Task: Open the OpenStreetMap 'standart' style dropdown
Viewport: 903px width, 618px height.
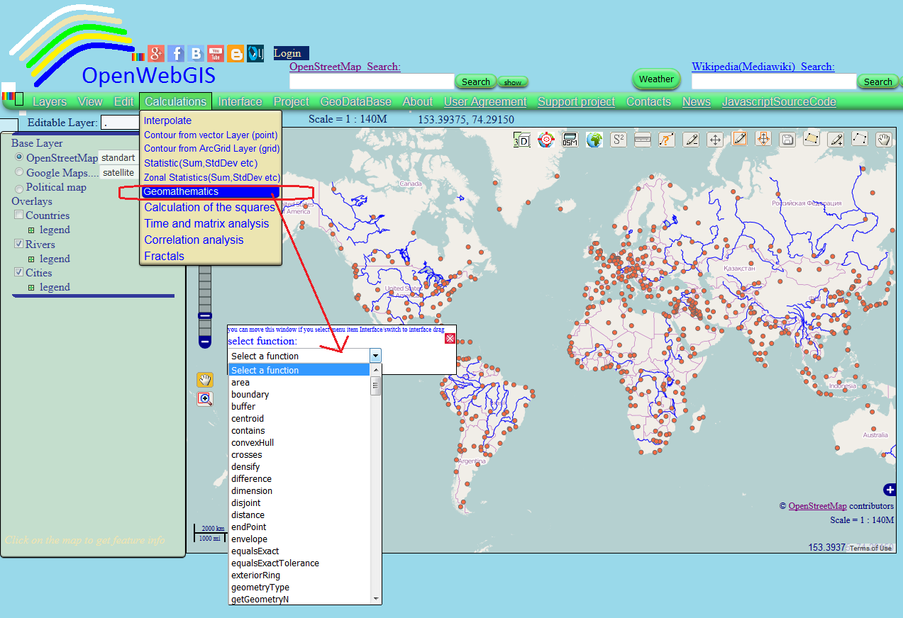Action: 119,157
